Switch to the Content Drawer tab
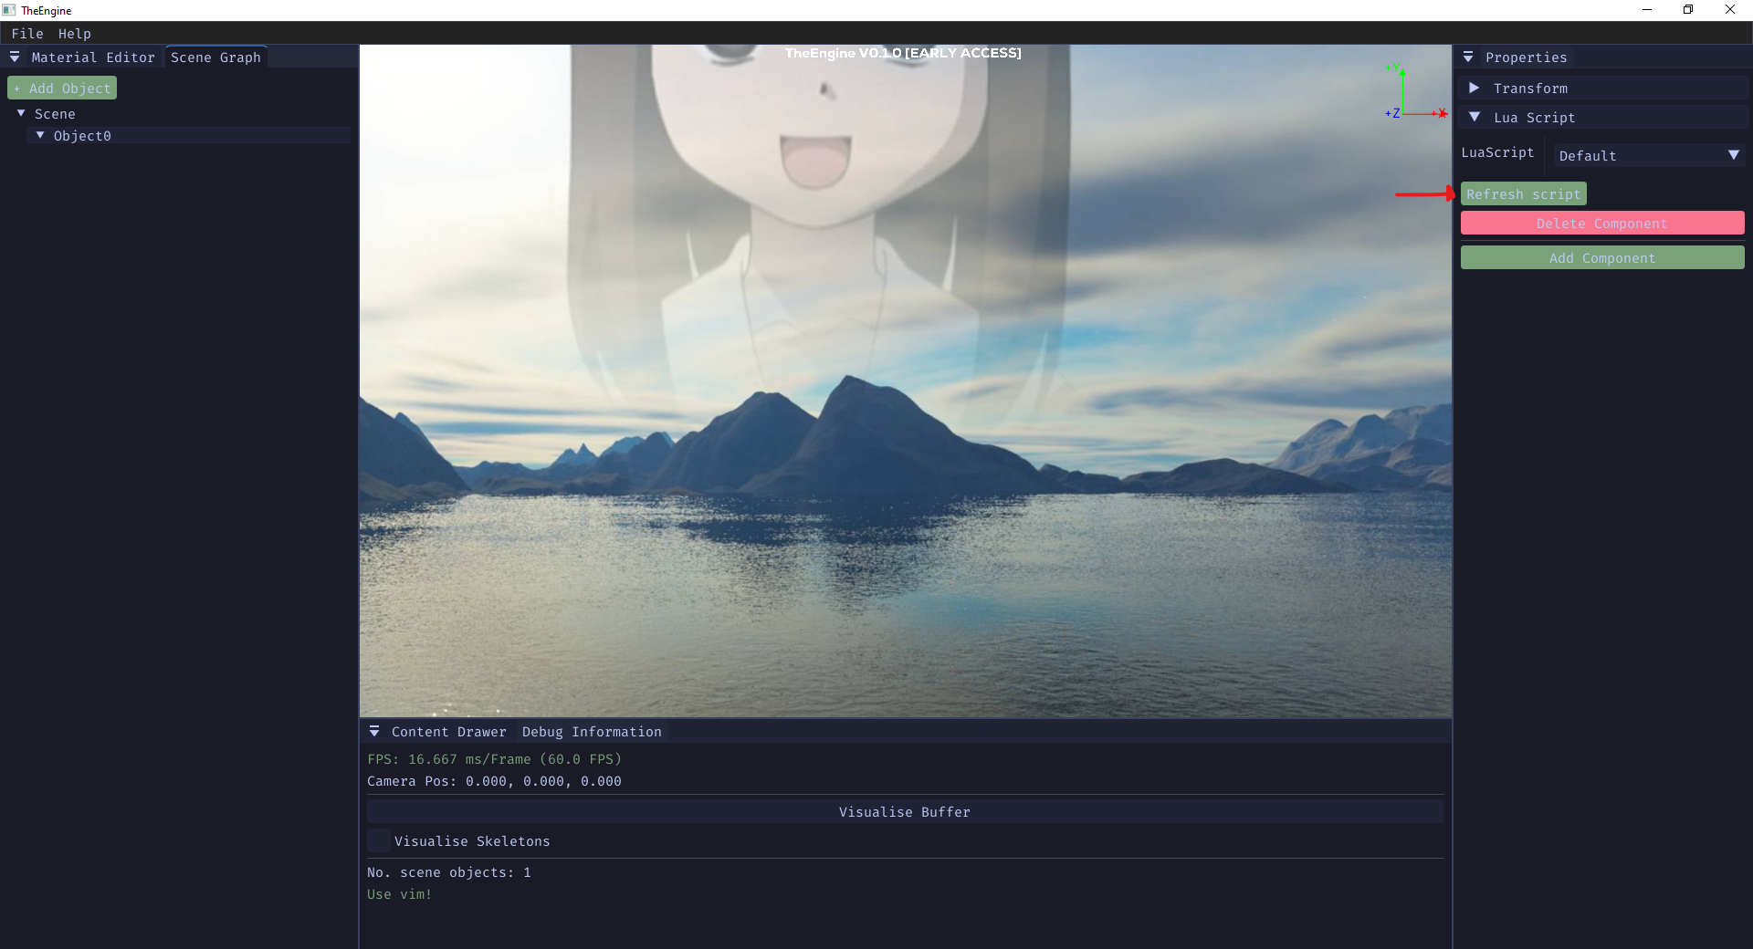 pos(448,732)
